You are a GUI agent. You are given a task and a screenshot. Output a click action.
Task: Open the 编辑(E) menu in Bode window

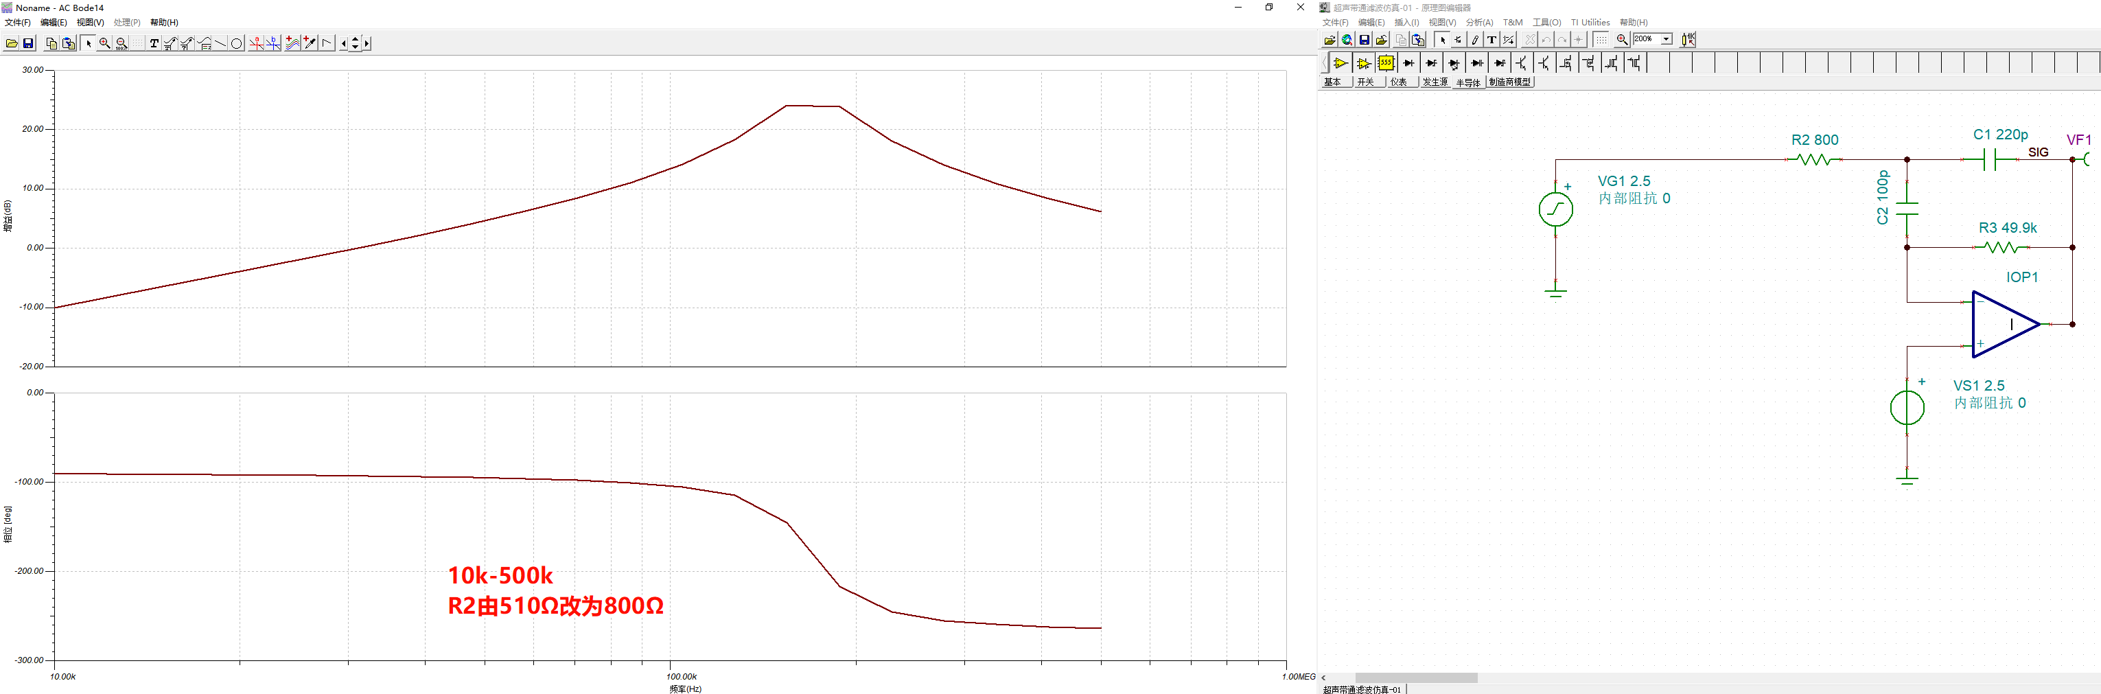point(54,23)
